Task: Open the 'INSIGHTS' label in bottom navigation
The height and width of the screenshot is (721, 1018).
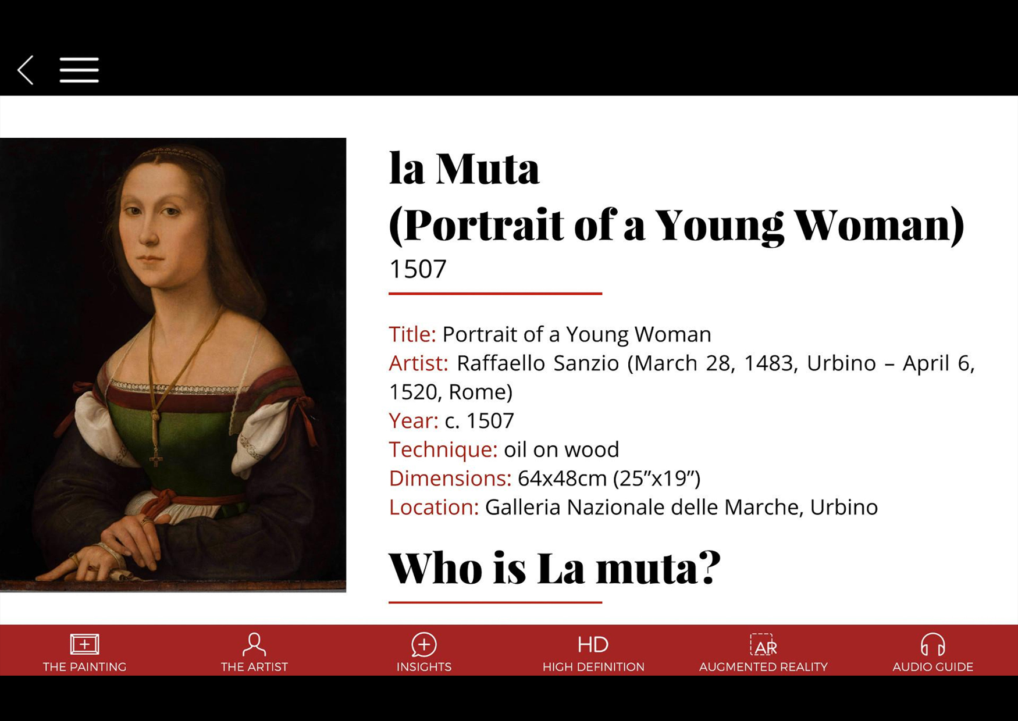Action: [x=423, y=667]
